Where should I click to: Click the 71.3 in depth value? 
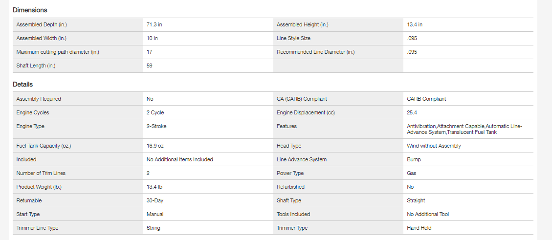click(x=155, y=25)
